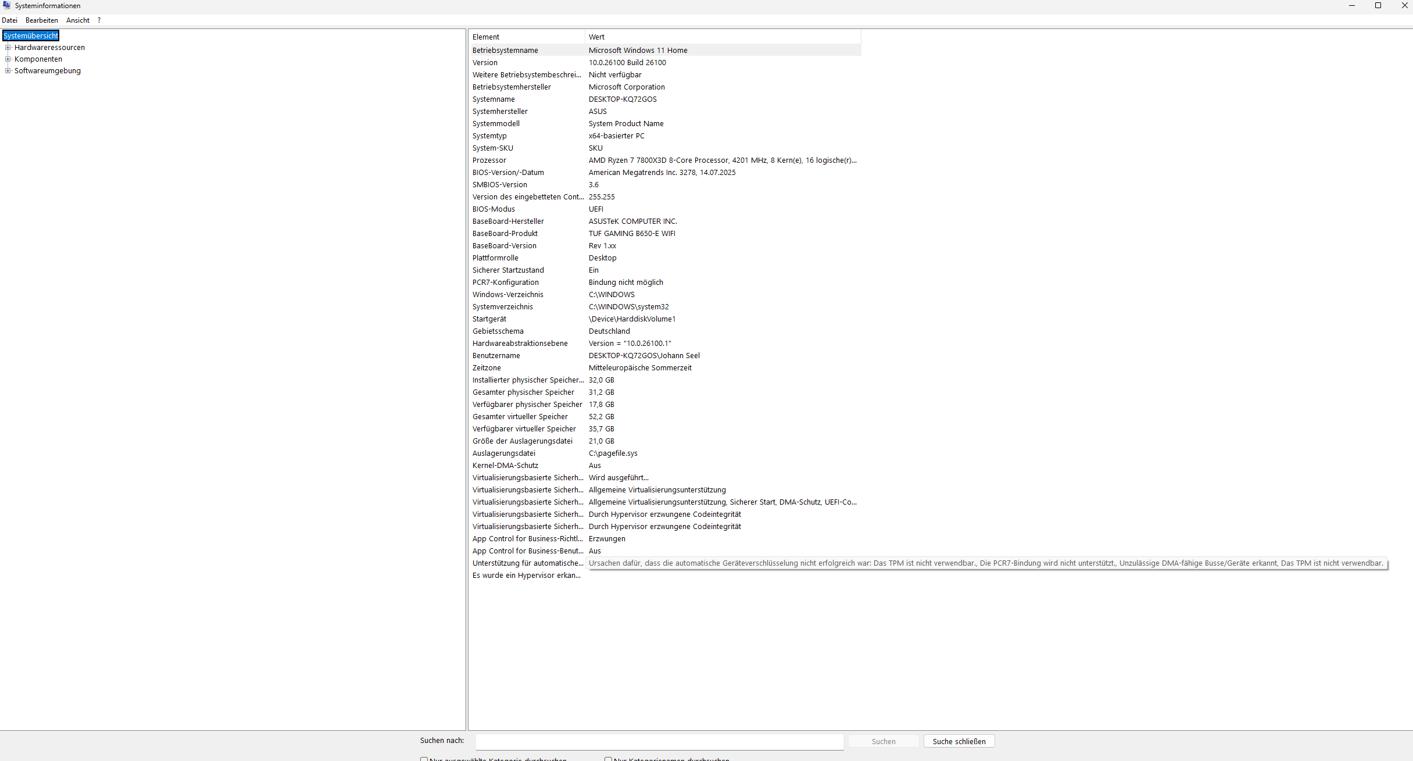Click the Systeminformationen app icon in title bar
Image resolution: width=1413 pixels, height=761 pixels.
(7, 5)
